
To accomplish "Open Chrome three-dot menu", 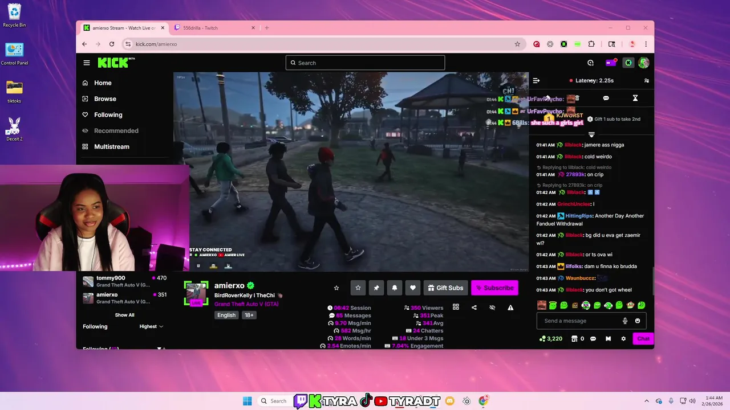I will coord(646,44).
